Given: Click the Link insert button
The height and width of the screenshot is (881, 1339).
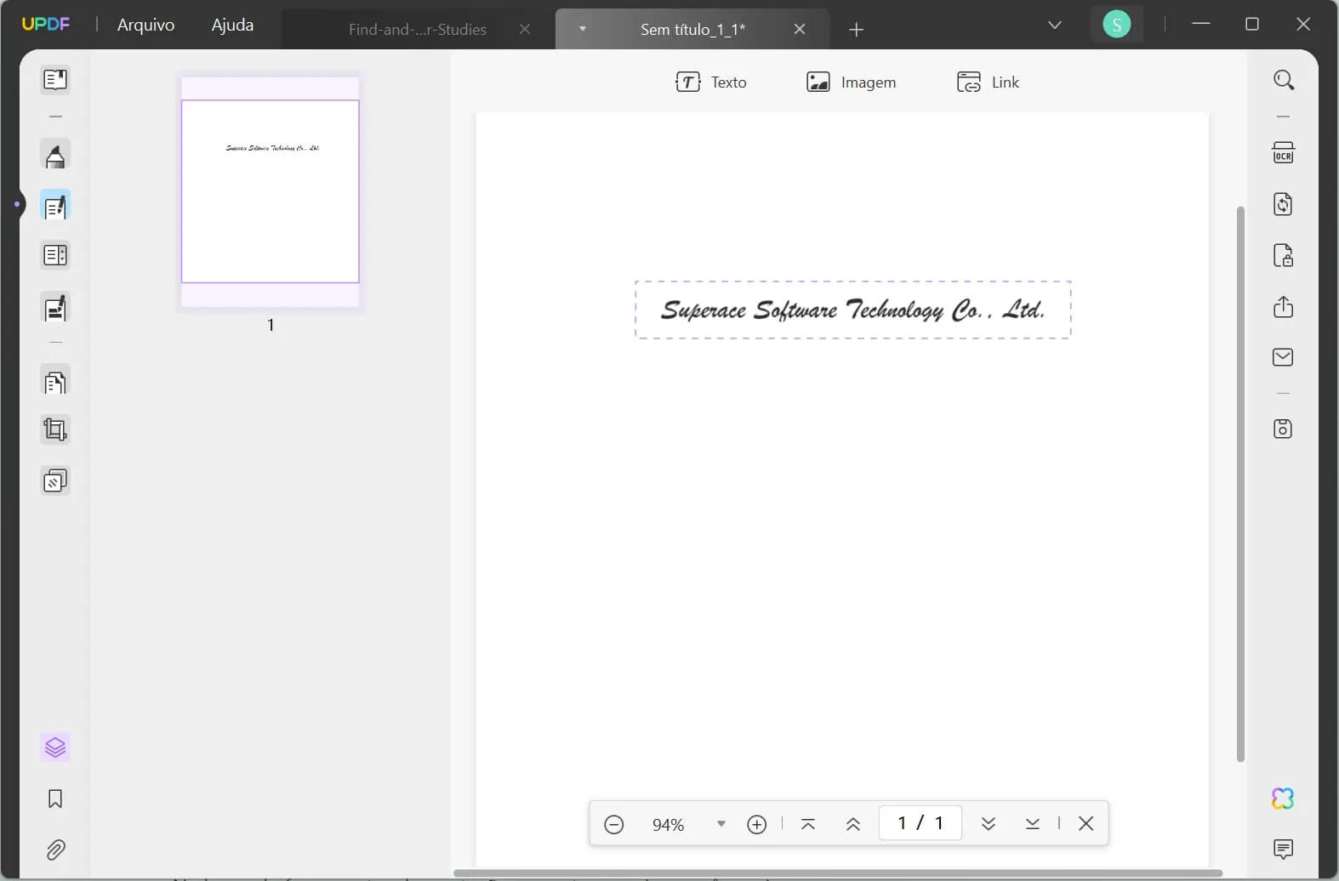Looking at the screenshot, I should [988, 82].
